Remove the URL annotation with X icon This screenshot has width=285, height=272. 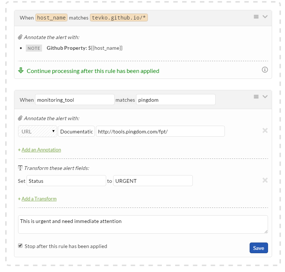coord(265,130)
